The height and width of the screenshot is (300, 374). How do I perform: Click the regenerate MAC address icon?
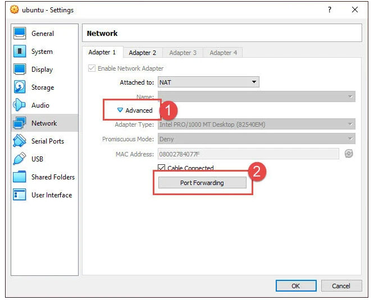click(349, 154)
